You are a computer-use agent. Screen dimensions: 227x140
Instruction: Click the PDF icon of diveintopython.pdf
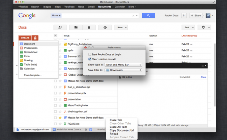click(65, 111)
